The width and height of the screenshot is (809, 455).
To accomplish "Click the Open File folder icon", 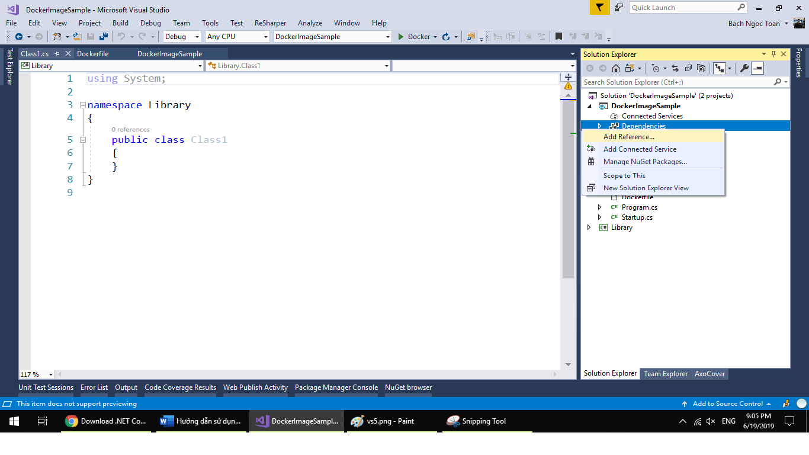I will (x=78, y=37).
